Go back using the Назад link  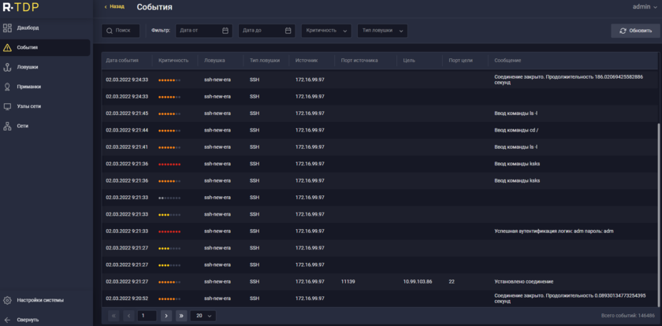[114, 7]
